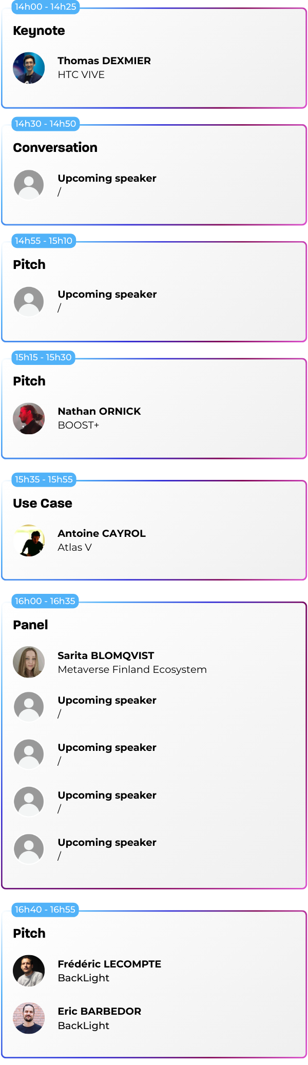Select the 16h40 - 16h55 time badge
This screenshot has width=308, height=1065.
point(45,909)
